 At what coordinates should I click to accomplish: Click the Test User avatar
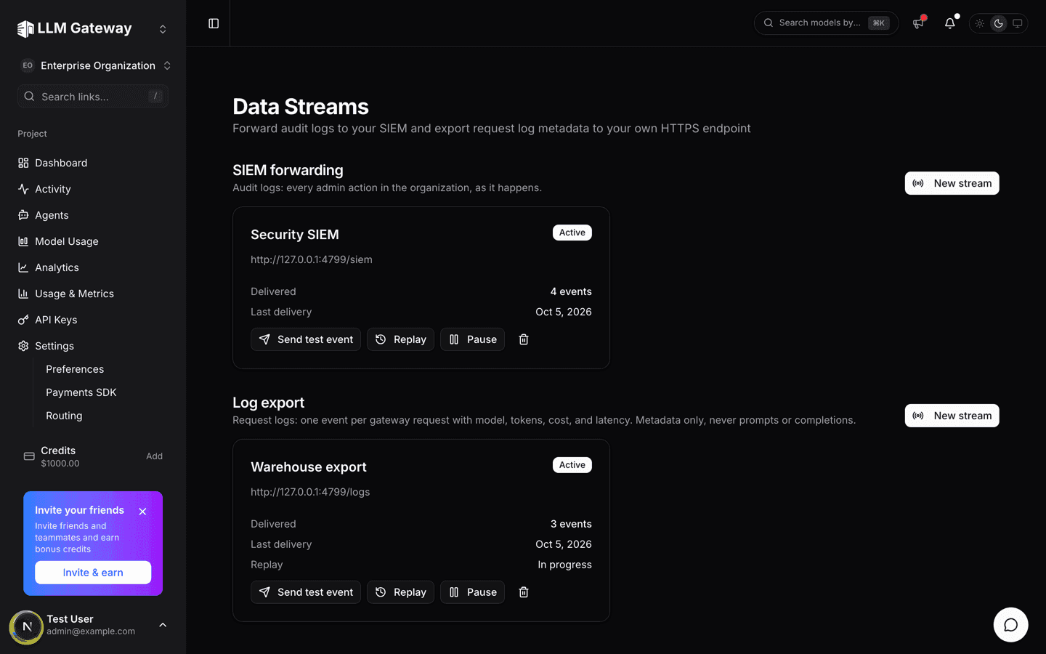tap(27, 626)
